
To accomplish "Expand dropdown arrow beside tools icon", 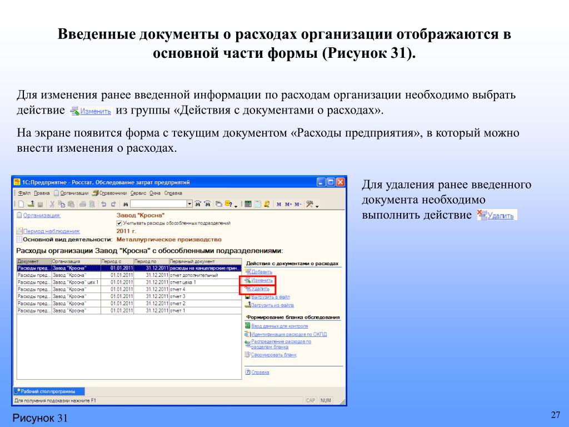I will click(317, 206).
